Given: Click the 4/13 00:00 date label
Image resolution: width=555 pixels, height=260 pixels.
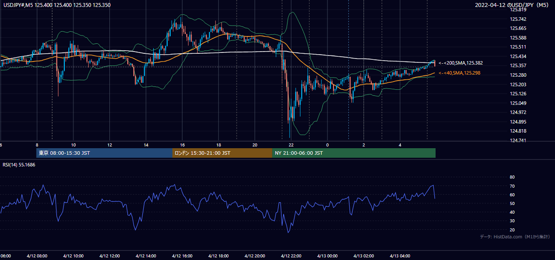Looking at the screenshot, I should click(x=327, y=256).
